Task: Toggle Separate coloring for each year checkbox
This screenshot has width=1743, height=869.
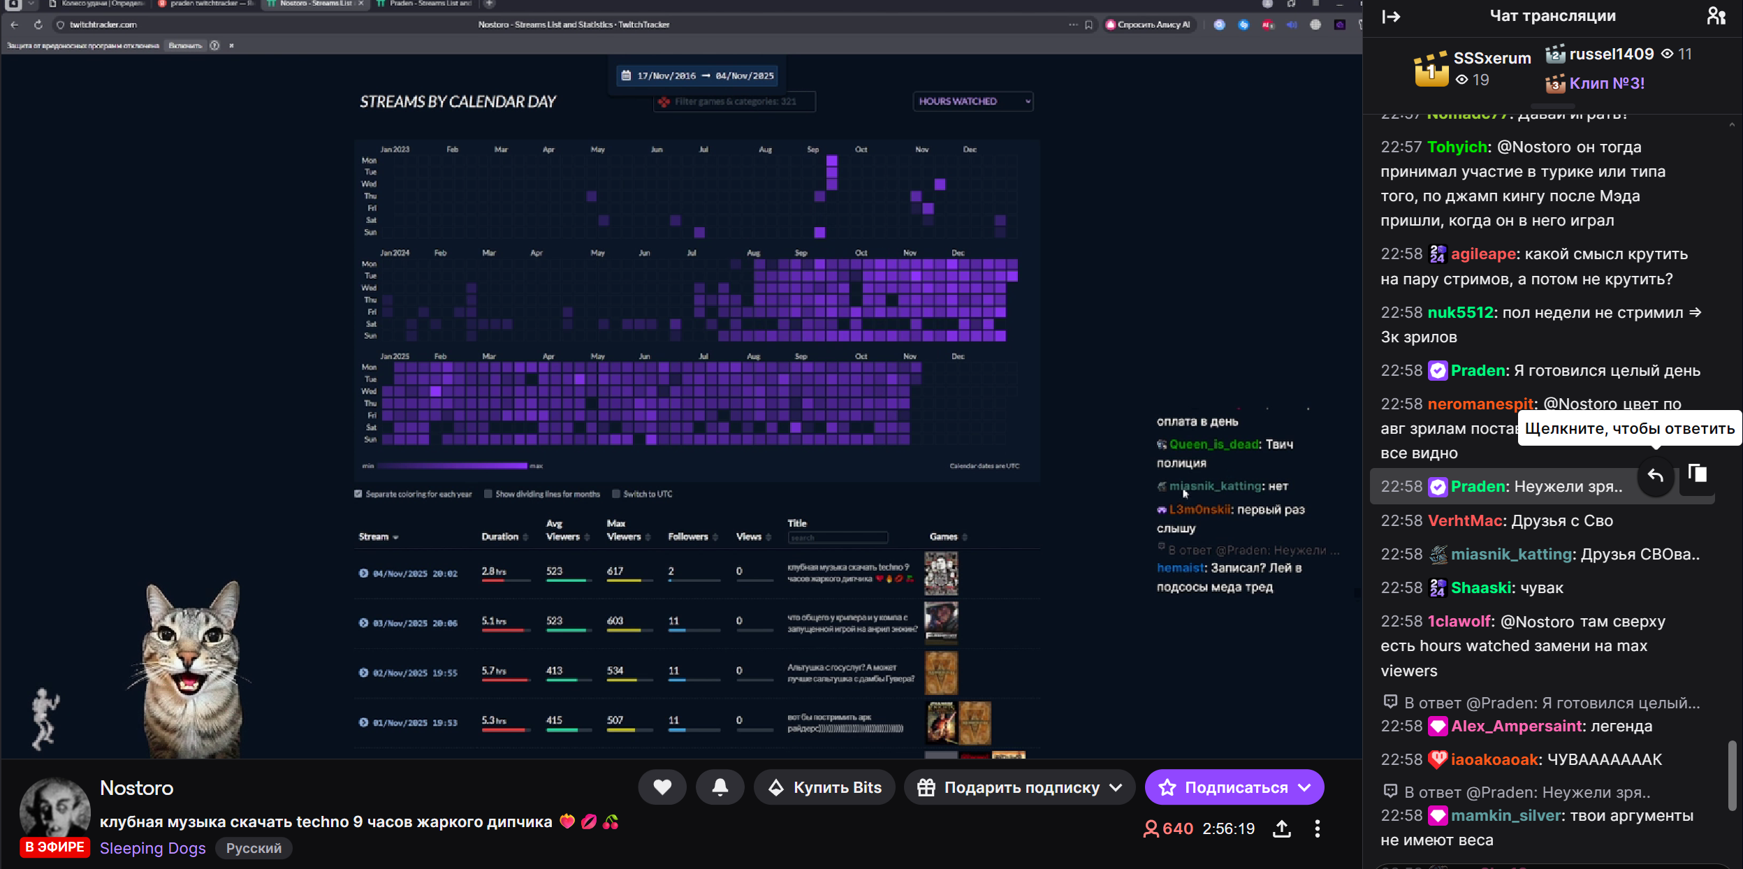Action: [x=358, y=494]
